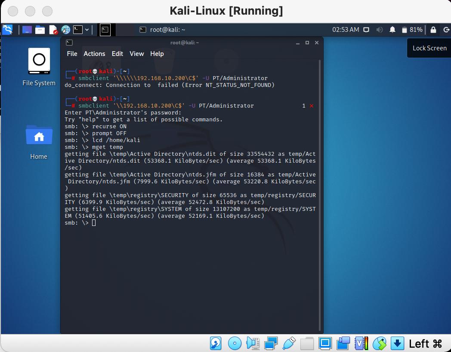This screenshot has height=352, width=451.
Task: Close the root@kali terminal window
Action: pyautogui.click(x=317, y=43)
